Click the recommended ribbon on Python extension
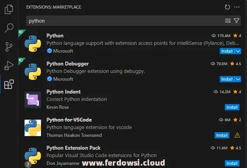Image resolution: width=247 pixels, height=168 pixels. pyautogui.click(x=21, y=32)
